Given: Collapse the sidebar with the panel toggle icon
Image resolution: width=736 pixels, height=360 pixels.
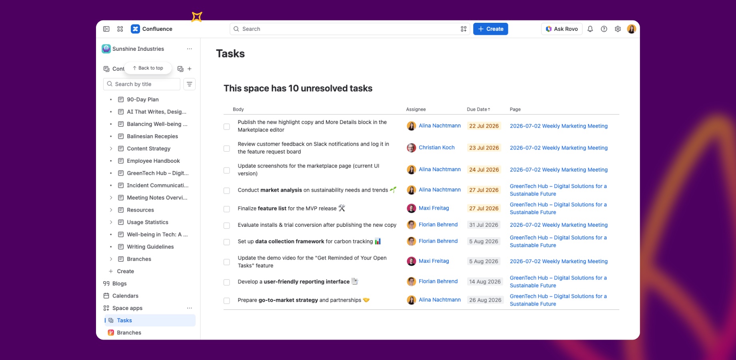Looking at the screenshot, I should [x=106, y=29].
